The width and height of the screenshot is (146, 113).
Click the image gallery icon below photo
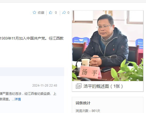(x=79, y=86)
